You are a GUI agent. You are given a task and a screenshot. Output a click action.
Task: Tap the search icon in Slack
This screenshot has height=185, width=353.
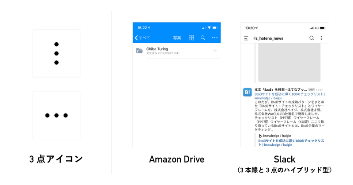(x=312, y=38)
